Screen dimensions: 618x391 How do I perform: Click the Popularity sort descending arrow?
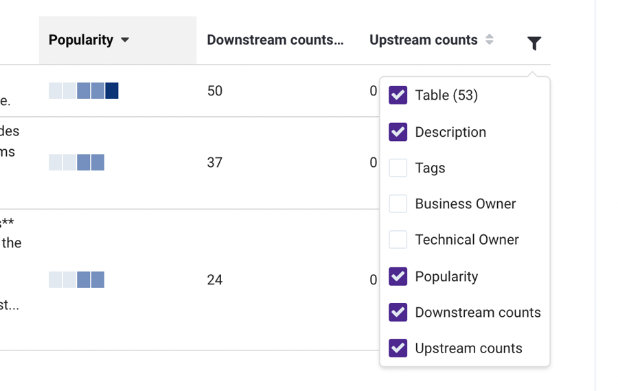(x=125, y=40)
